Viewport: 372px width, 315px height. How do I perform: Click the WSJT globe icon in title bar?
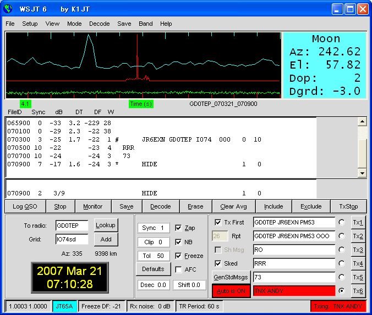9,9
